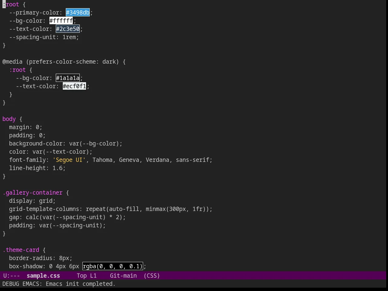
Task: Click the sans-serif fallback font
Action: [192, 160]
